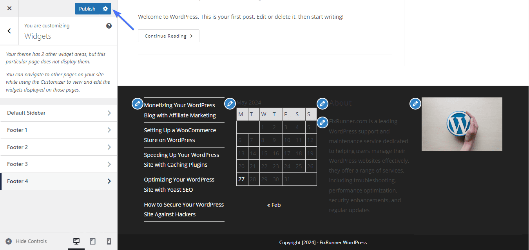Expand Footer 3 via its chevron

(109, 164)
